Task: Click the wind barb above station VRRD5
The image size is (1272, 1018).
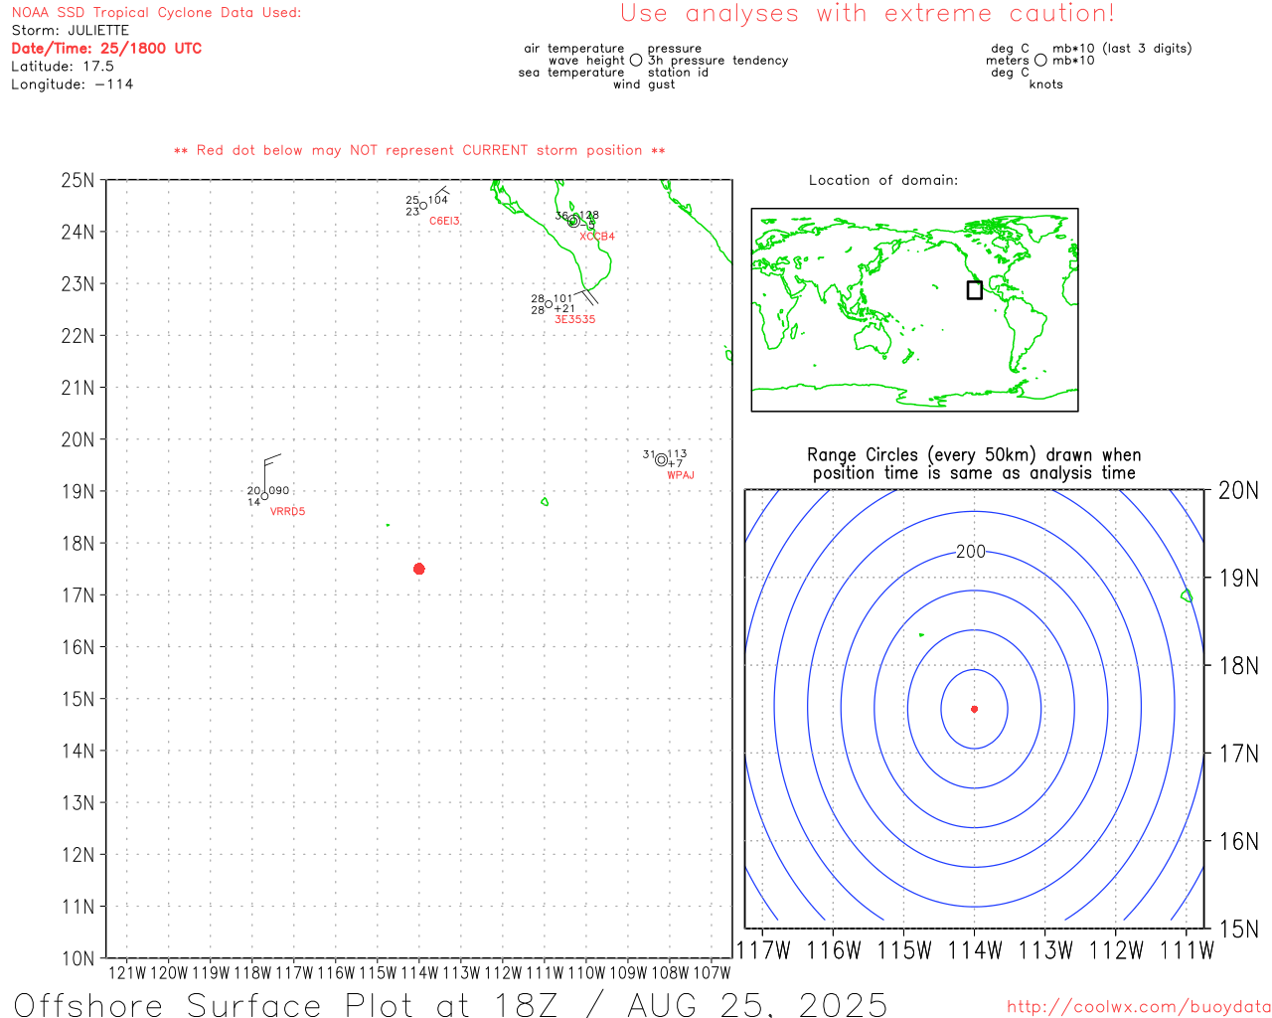Action: tap(270, 473)
